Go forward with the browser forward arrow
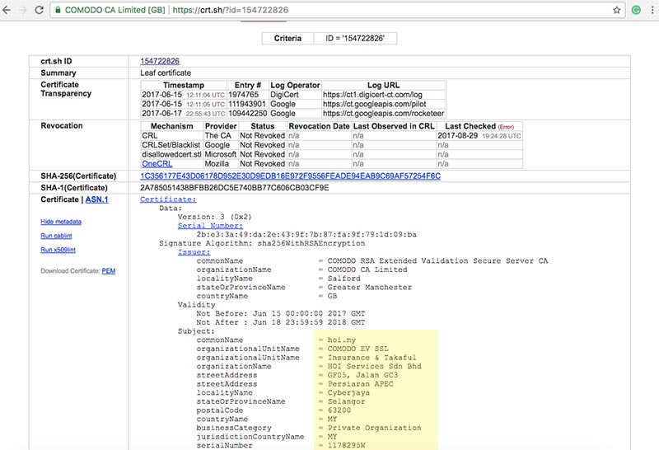 point(23,10)
